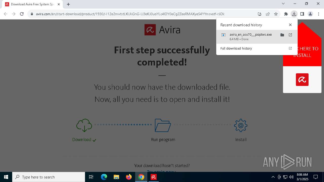Open File Explorer from taskbar
This screenshot has height=182, width=324.
[x=116, y=177]
